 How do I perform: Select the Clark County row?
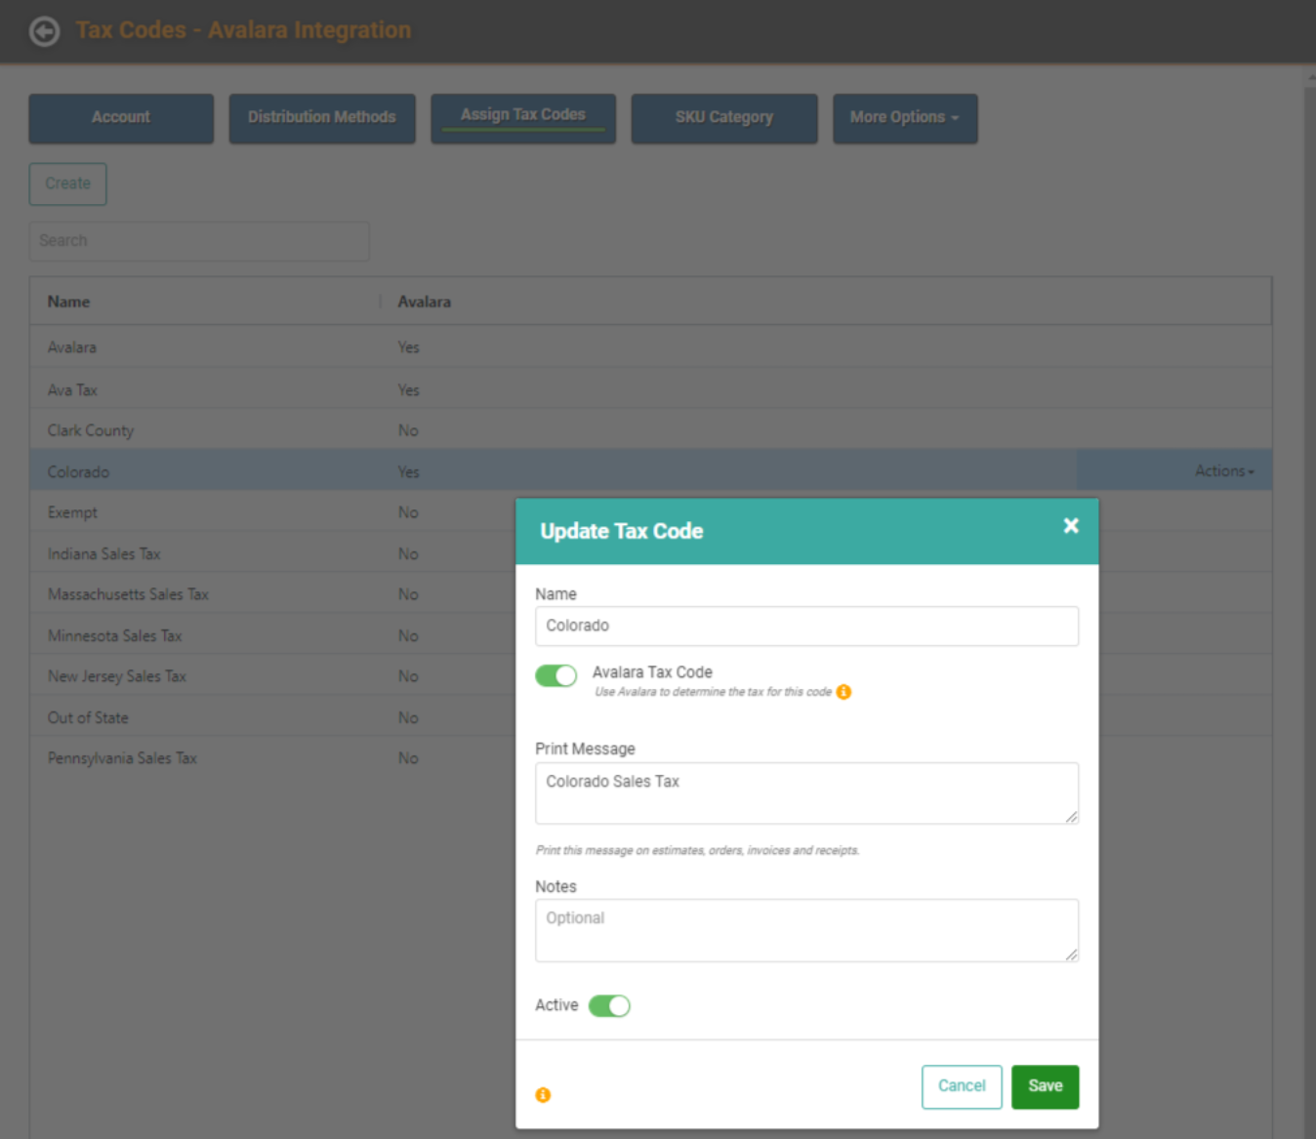650,430
